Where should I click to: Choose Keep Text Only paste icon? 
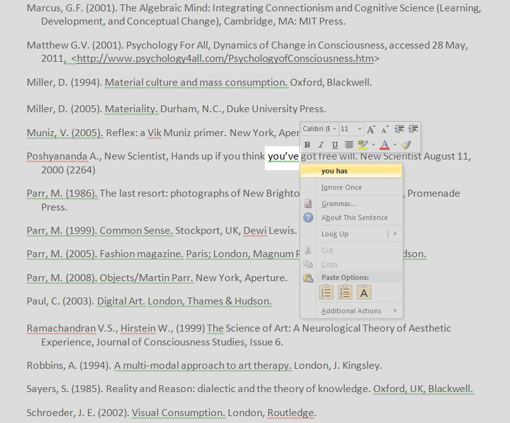pos(364,293)
